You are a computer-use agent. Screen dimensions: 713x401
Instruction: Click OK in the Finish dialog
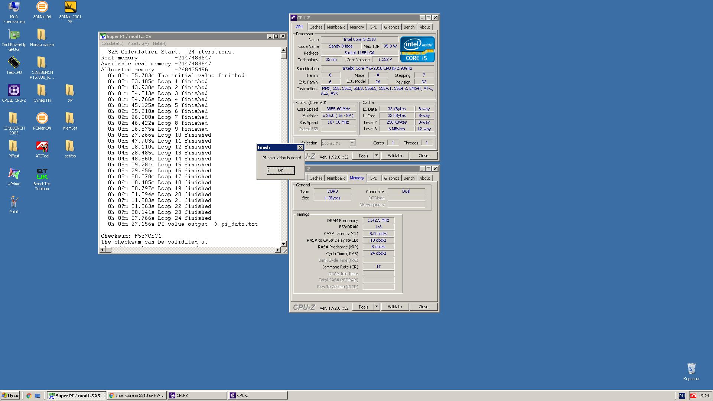point(281,170)
